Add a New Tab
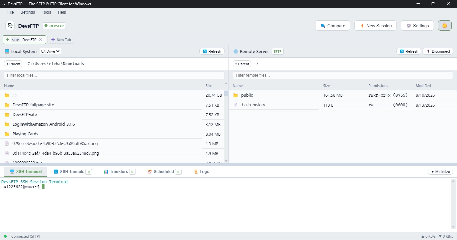457x240 pixels. [61, 40]
